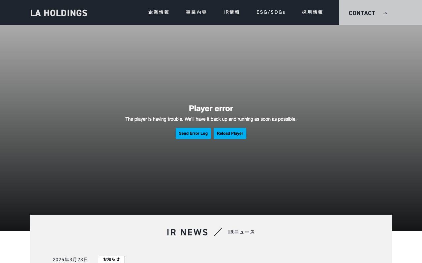Screen dimensions: 422x263
Task: Click the arrow icon next to CONTACT
Action: click(x=385, y=13)
